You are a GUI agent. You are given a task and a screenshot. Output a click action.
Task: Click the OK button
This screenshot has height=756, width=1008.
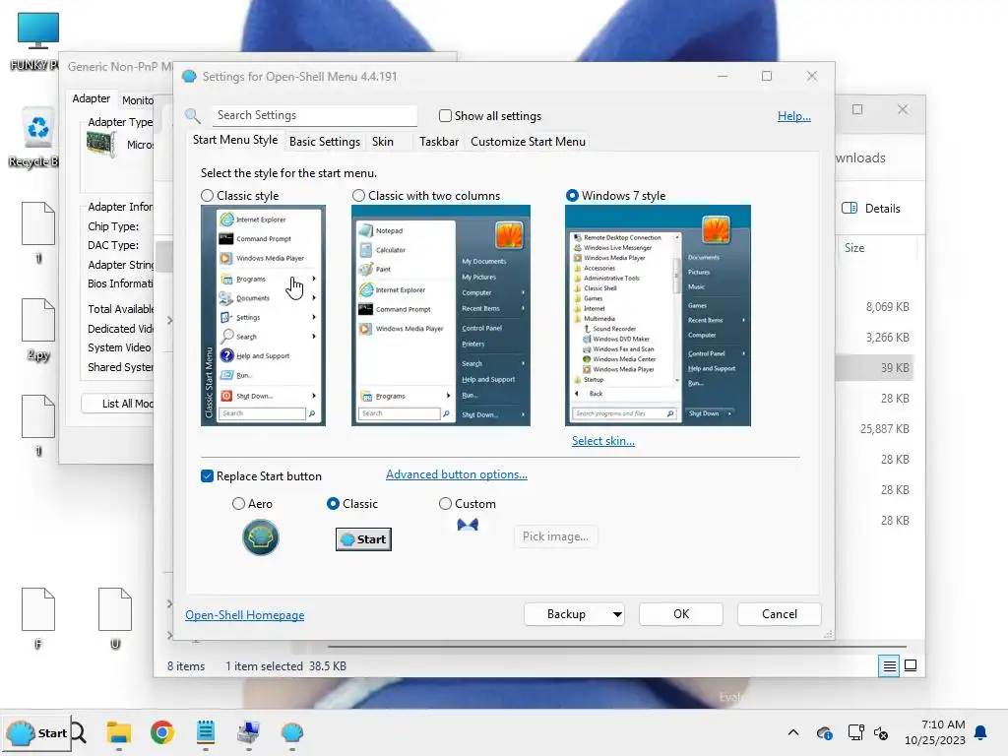pos(681,614)
